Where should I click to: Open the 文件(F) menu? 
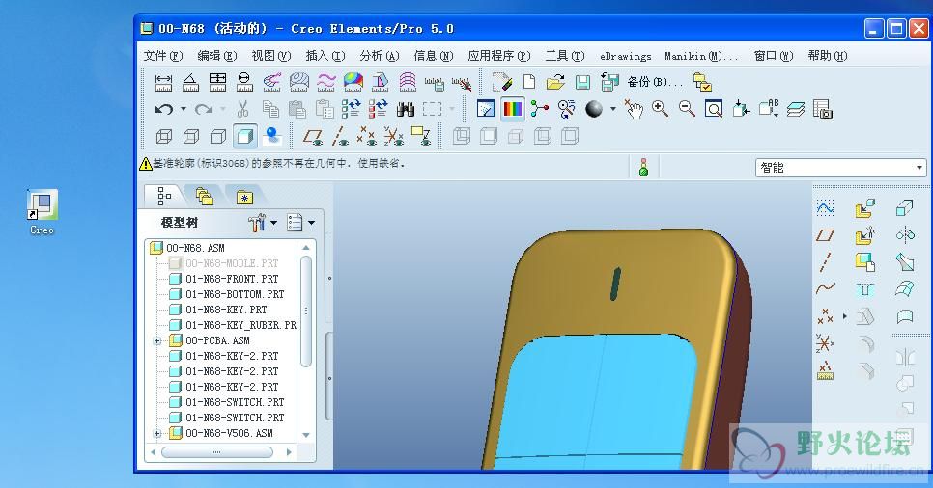click(162, 56)
